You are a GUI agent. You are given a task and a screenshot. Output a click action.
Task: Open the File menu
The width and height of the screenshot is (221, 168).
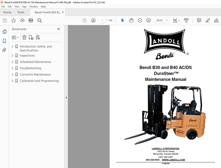pyautogui.click(x=3, y=6)
